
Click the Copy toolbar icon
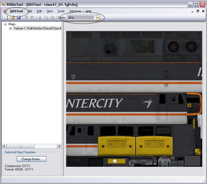pyautogui.click(x=46, y=17)
